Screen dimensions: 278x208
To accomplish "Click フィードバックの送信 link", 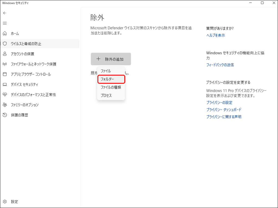I will [x=221, y=65].
